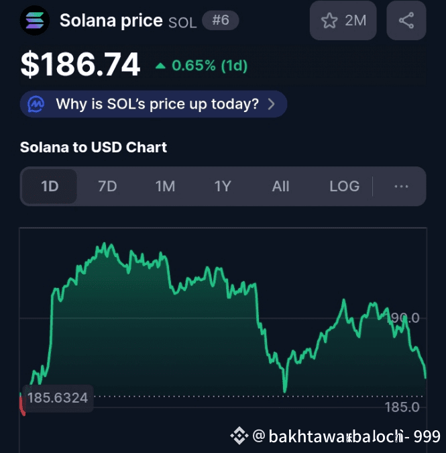Click the SOL ticker symbol
The image size is (446, 453).
183,22
